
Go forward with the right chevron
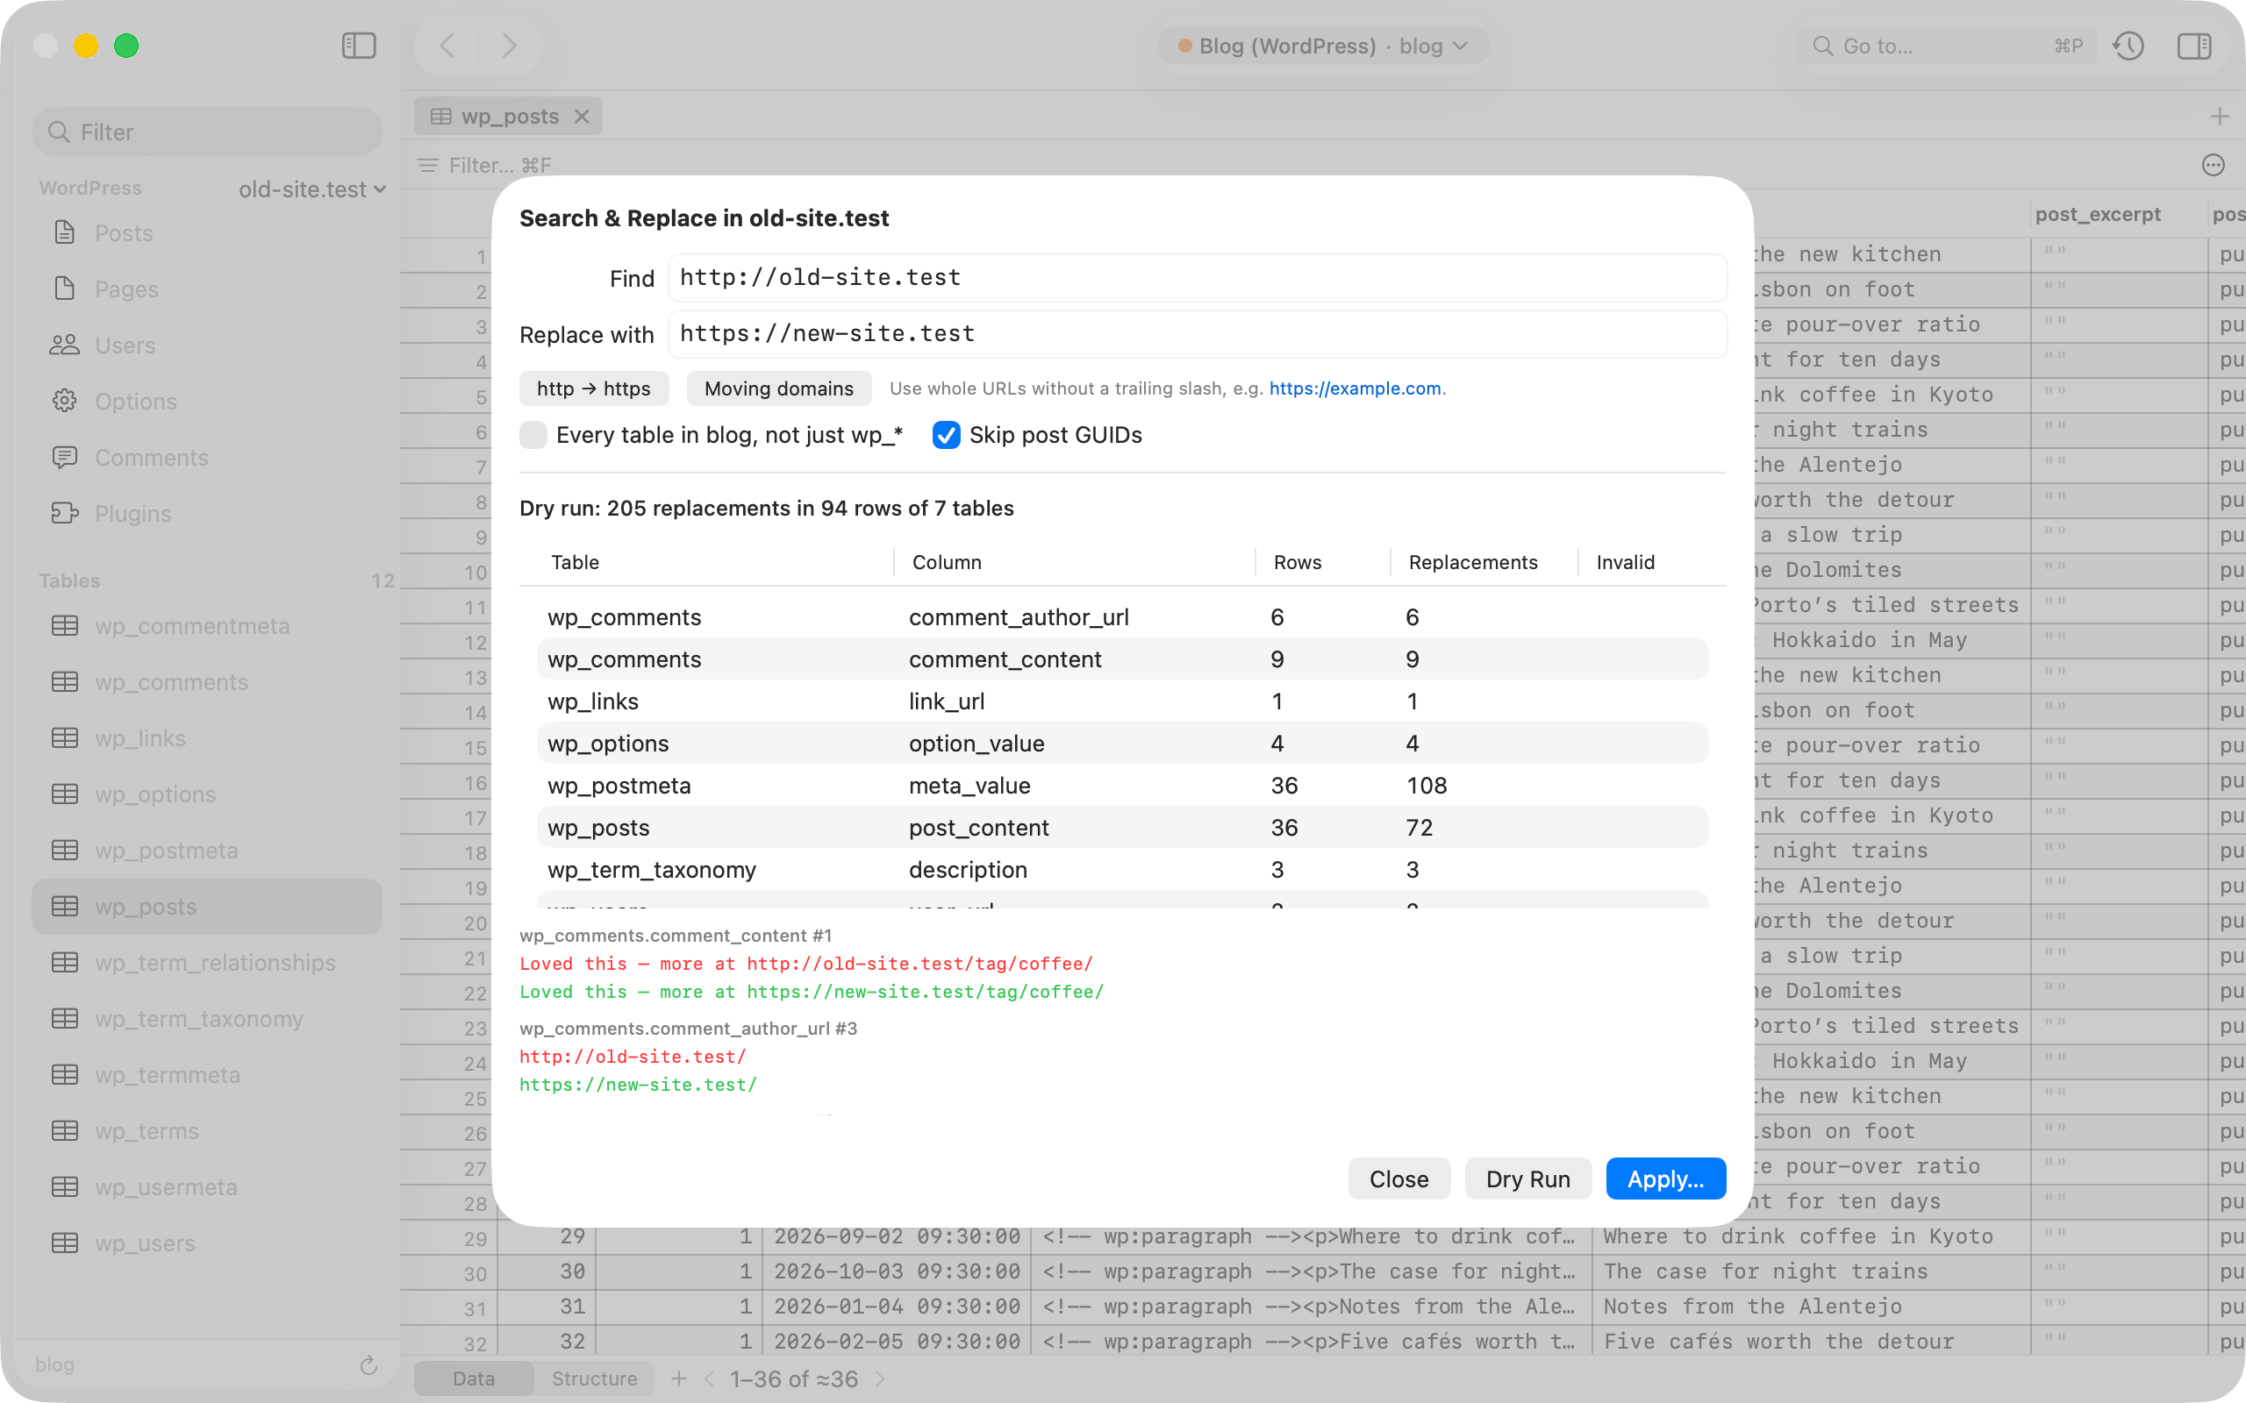pos(509,46)
